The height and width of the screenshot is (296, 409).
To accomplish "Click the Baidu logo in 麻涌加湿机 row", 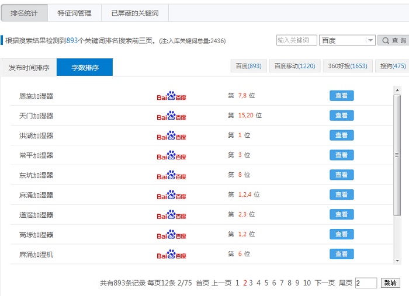I will click(x=171, y=255).
